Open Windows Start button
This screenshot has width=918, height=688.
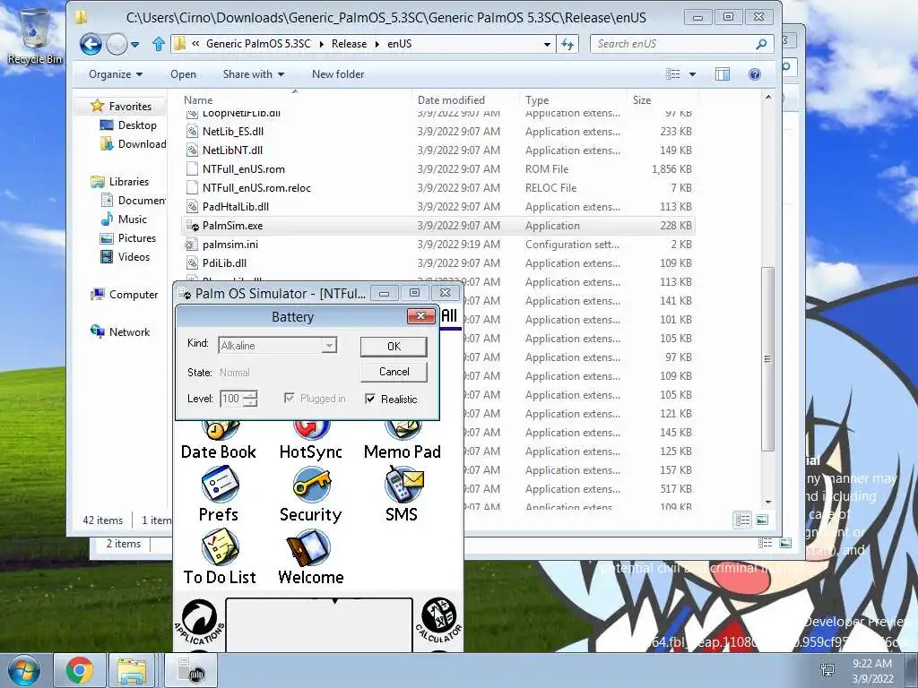pos(24,670)
